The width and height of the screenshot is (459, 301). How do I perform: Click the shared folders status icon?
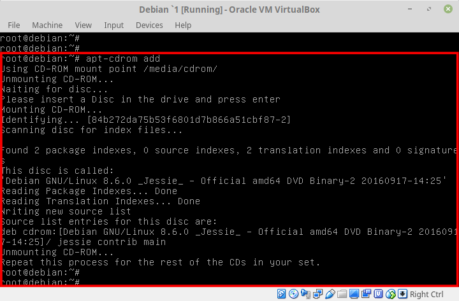point(342,294)
